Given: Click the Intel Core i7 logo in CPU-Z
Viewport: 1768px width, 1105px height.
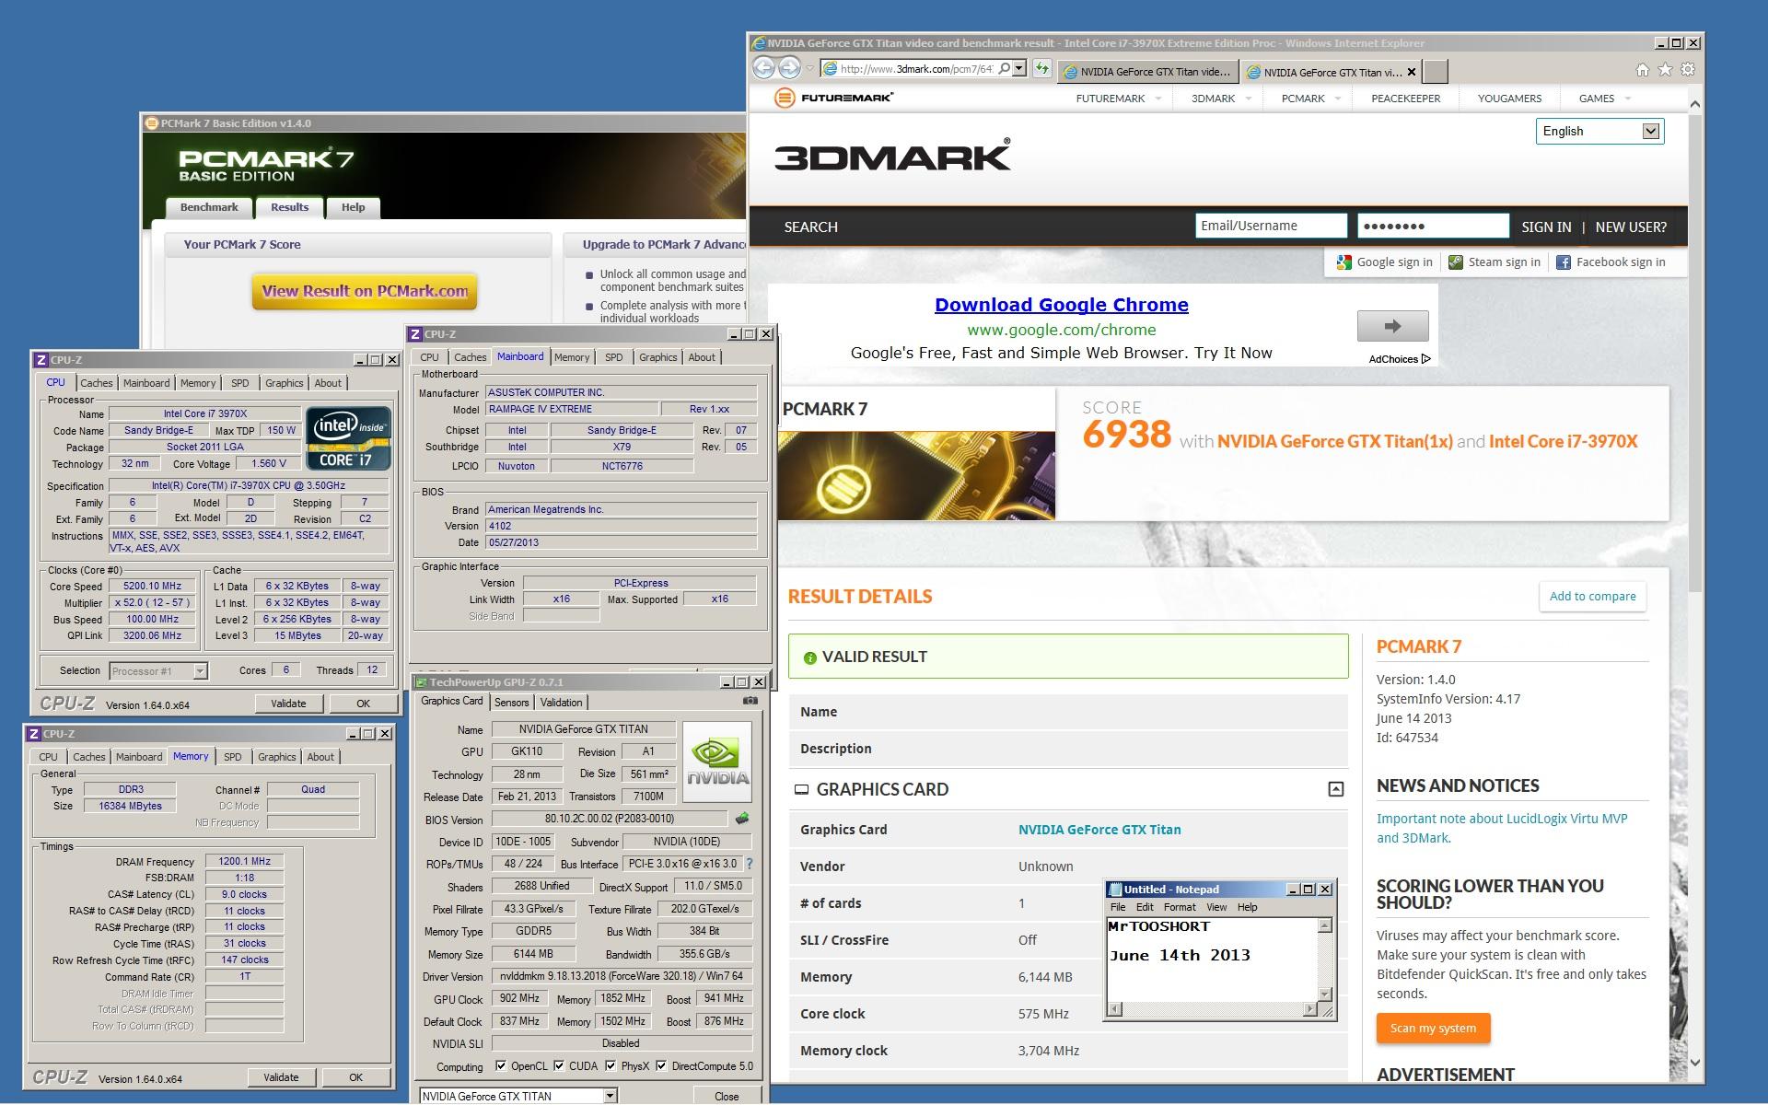Looking at the screenshot, I should point(348,438).
